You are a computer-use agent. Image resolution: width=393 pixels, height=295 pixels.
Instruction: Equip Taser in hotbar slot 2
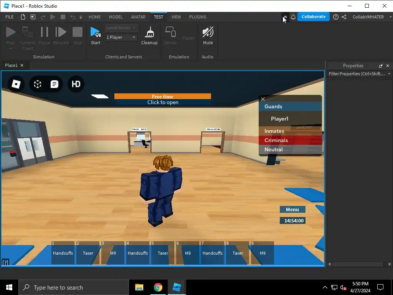pos(88,253)
